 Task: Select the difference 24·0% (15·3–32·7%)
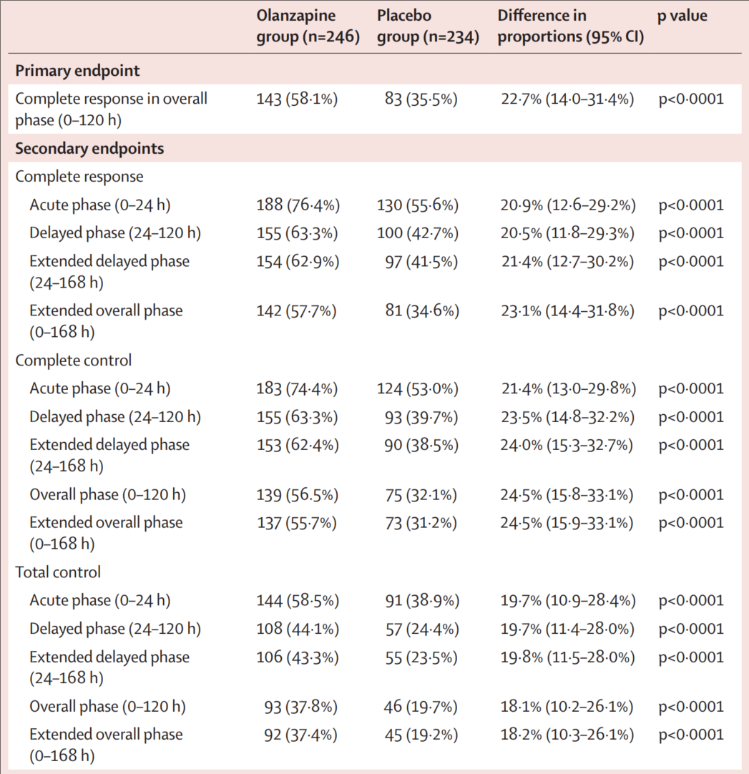567,445
